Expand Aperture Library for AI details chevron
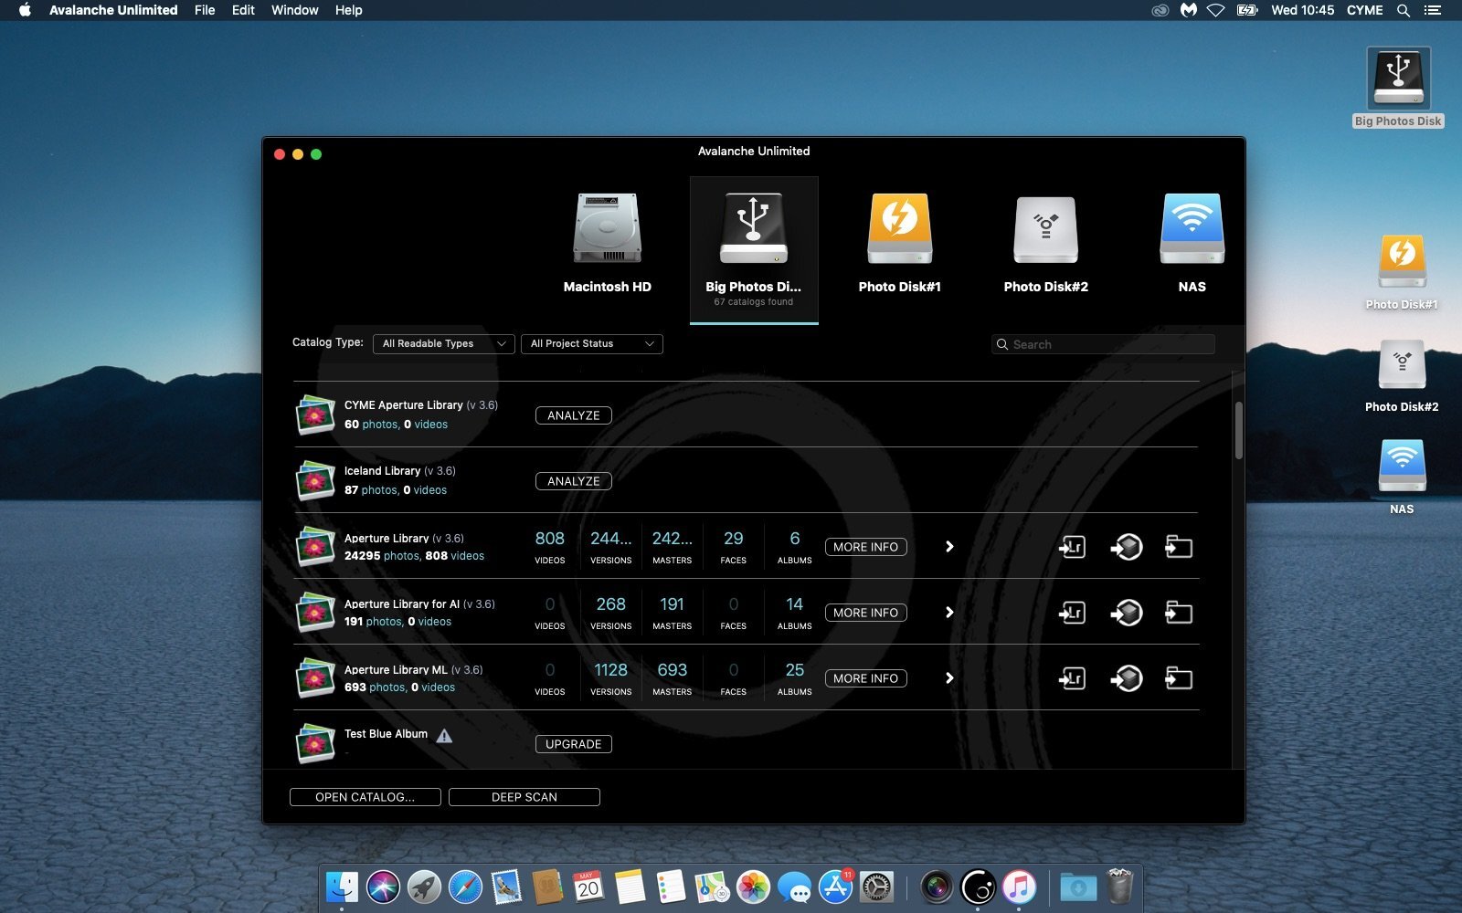 [949, 613]
